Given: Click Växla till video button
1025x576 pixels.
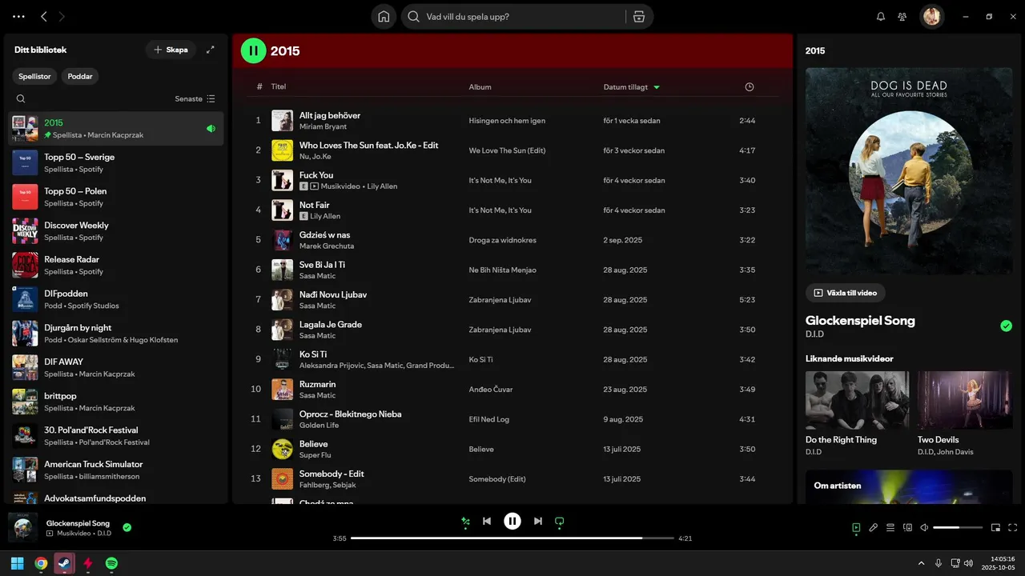Looking at the screenshot, I should pos(846,293).
